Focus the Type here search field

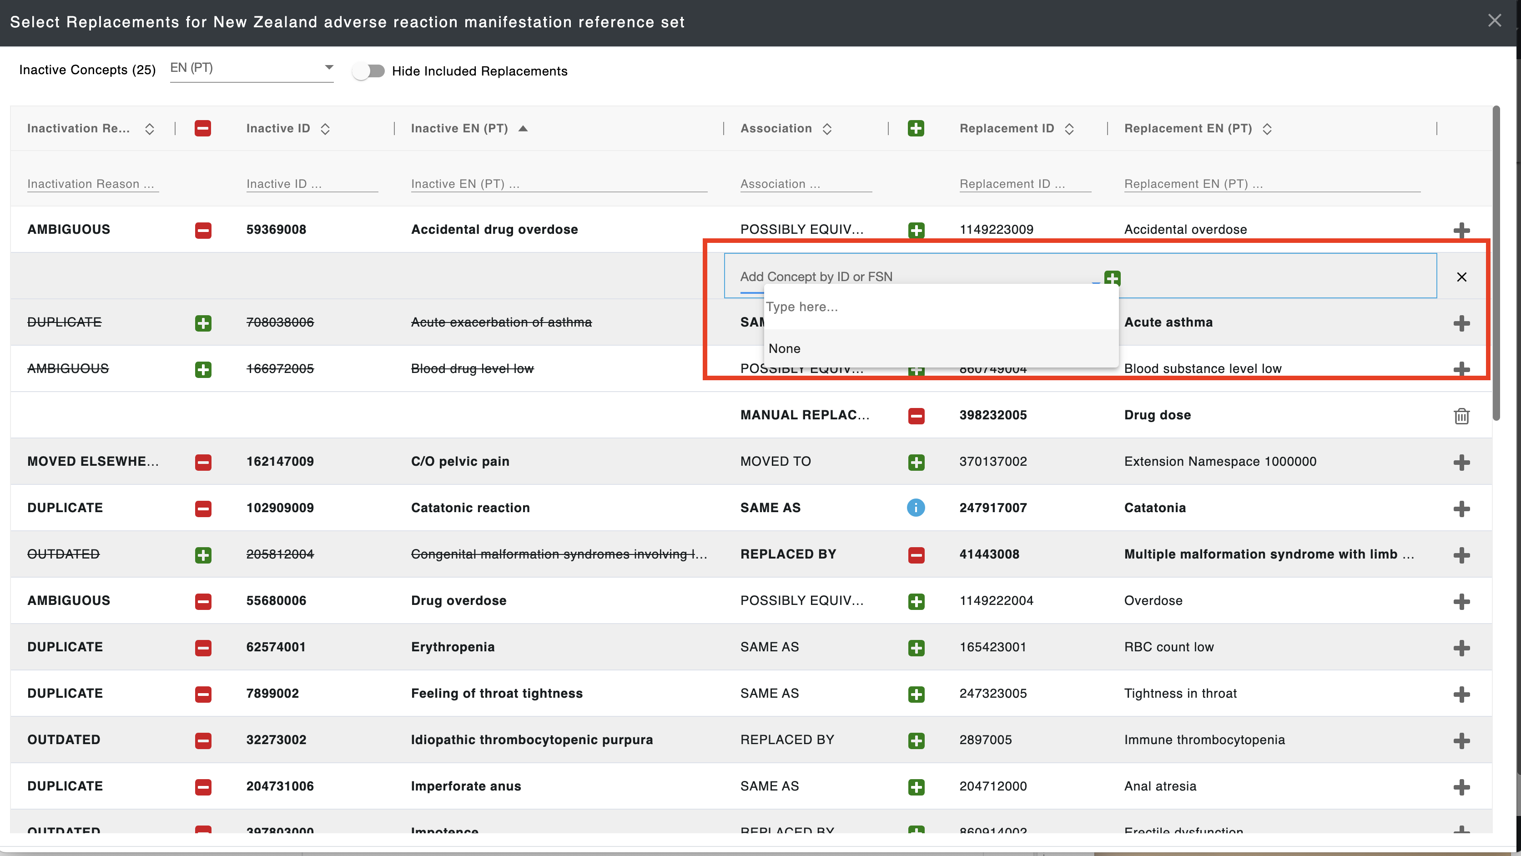(941, 307)
